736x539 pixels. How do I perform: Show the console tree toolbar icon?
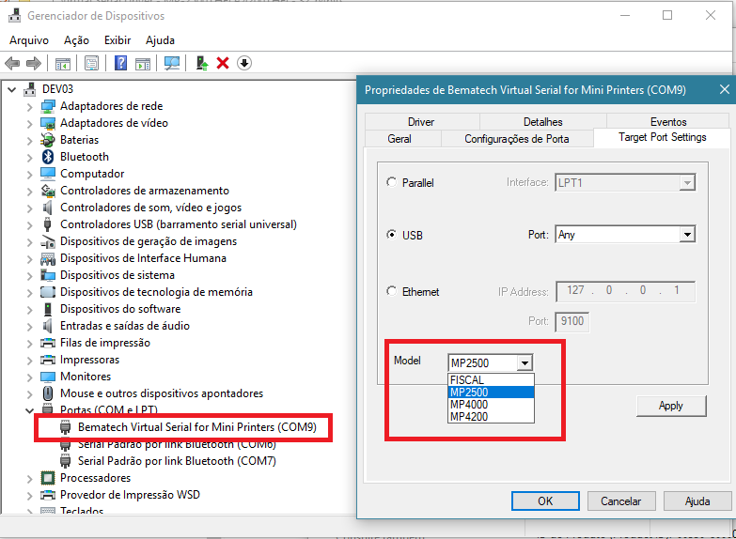coord(63,63)
